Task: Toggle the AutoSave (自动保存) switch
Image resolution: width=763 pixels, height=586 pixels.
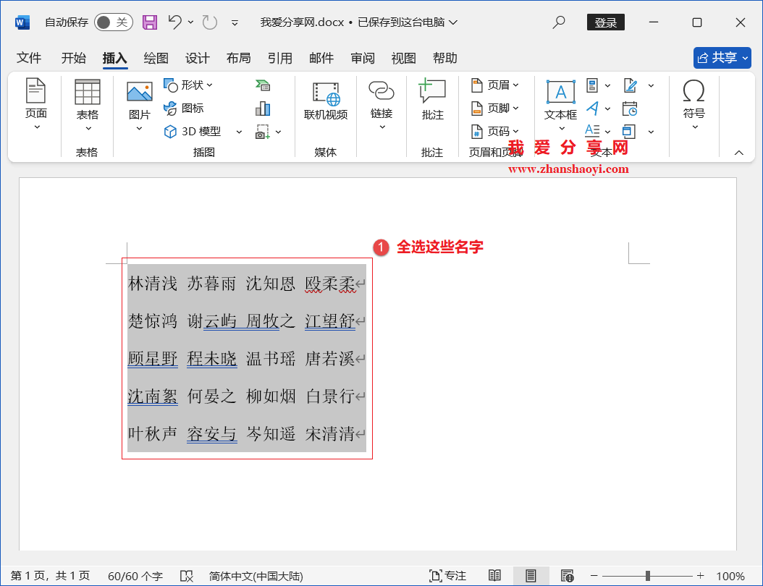Action: pyautogui.click(x=114, y=22)
